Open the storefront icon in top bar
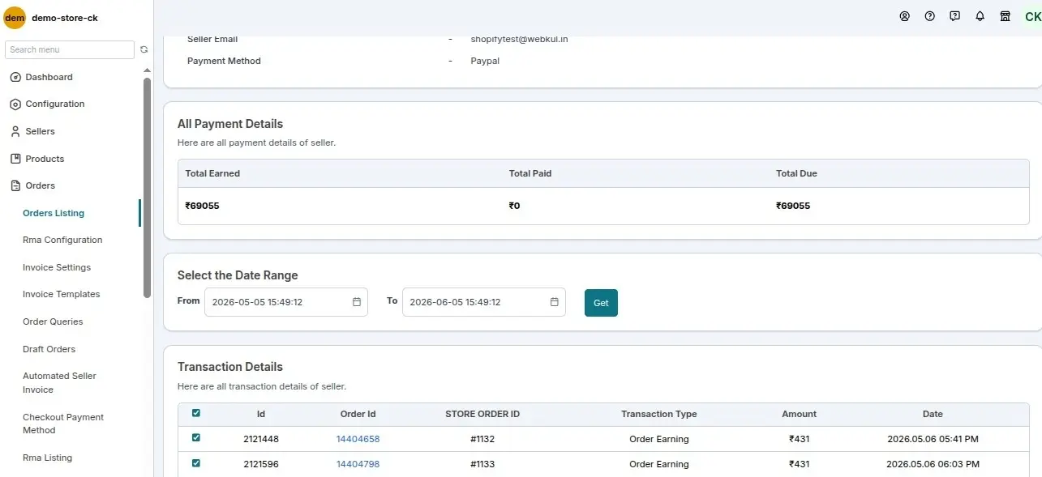The image size is (1042, 477). click(1006, 16)
